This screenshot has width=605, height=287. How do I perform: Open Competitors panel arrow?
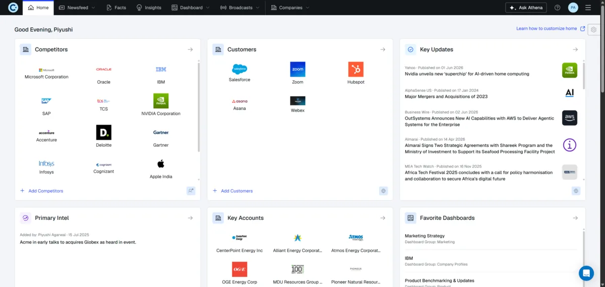pyautogui.click(x=190, y=49)
